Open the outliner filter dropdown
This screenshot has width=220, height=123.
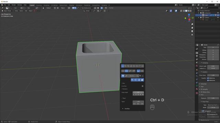(x=202, y=8)
